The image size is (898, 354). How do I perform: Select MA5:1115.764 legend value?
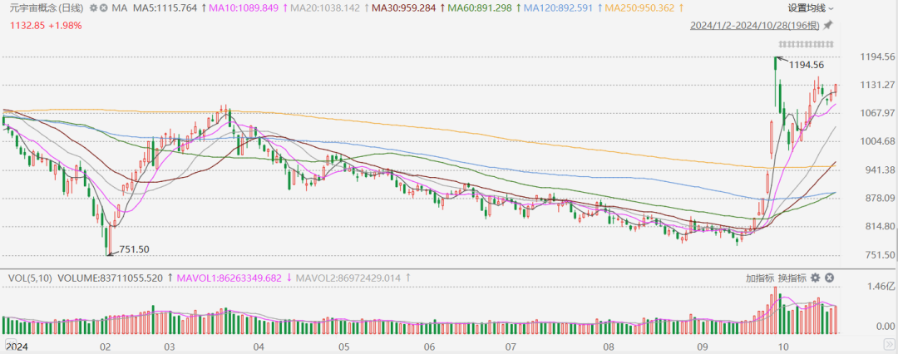click(x=165, y=8)
